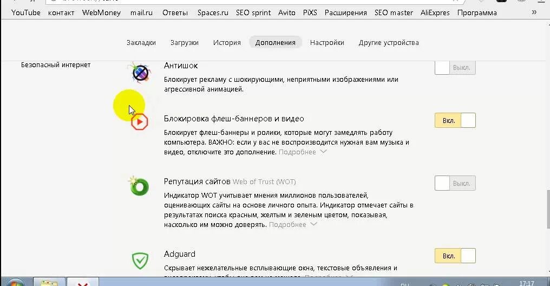Viewport: 550px width, 286px height.
Task: Switch off the Adguard extension
Action: [x=455, y=256]
